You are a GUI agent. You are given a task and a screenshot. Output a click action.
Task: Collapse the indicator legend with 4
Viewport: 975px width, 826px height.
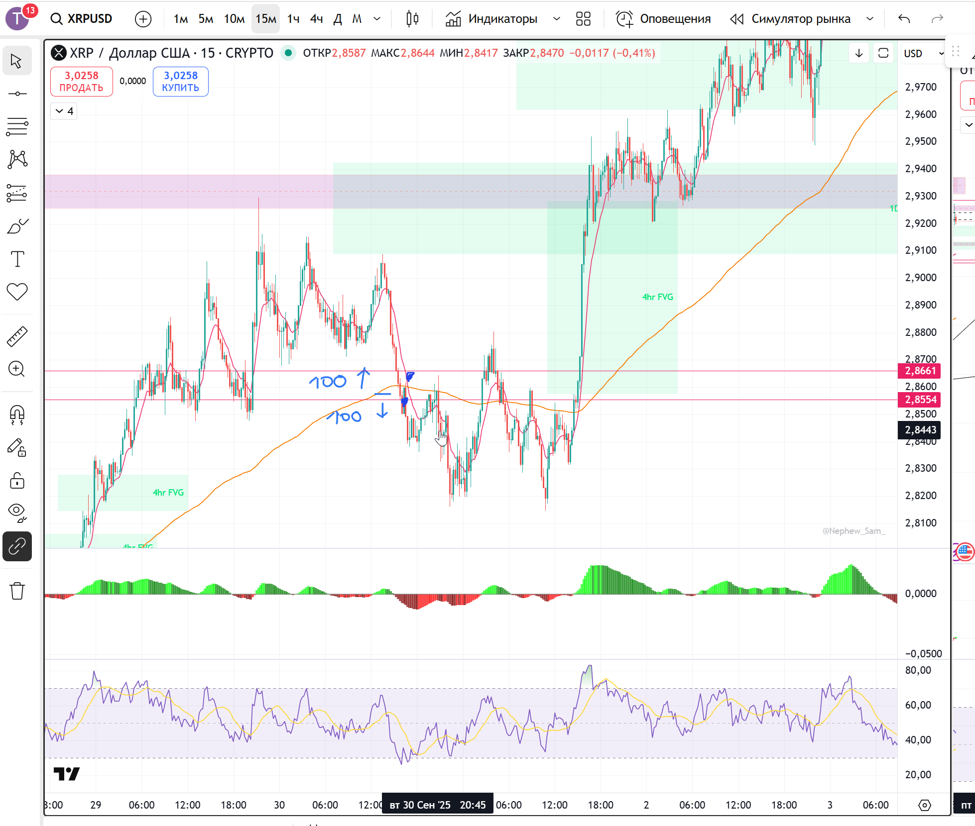(64, 111)
